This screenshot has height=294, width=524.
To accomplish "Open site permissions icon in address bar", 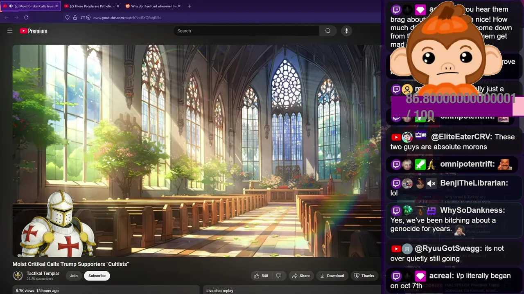I will point(82,18).
